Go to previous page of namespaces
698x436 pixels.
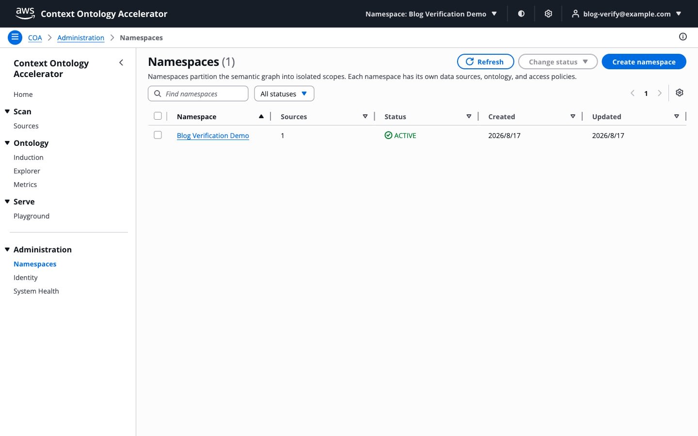633,93
